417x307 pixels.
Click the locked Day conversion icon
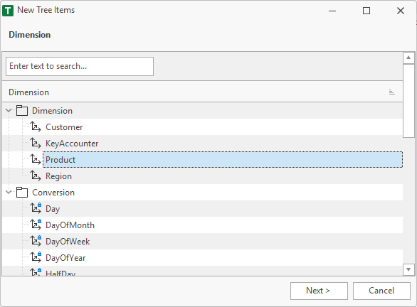pos(36,208)
